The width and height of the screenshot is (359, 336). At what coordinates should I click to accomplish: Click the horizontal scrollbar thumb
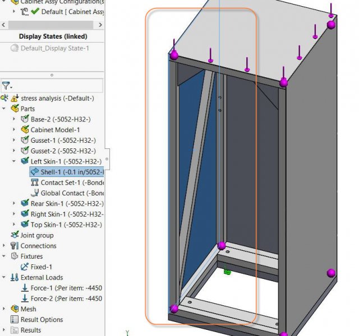point(51,25)
